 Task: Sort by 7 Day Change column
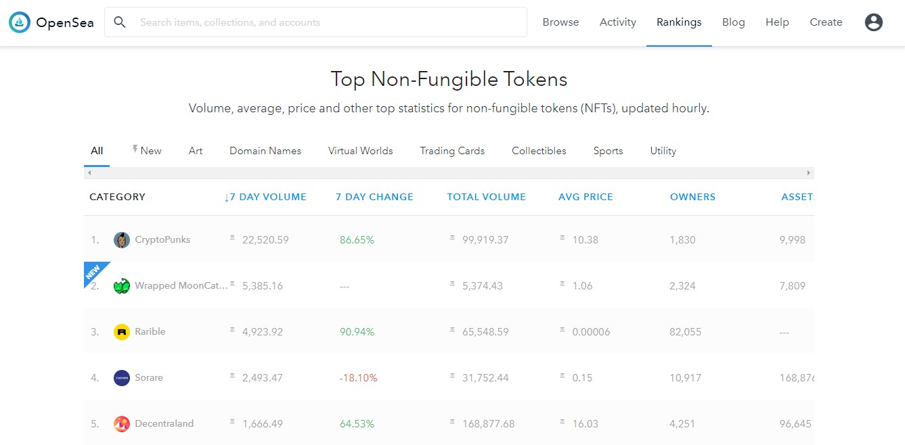coord(374,197)
